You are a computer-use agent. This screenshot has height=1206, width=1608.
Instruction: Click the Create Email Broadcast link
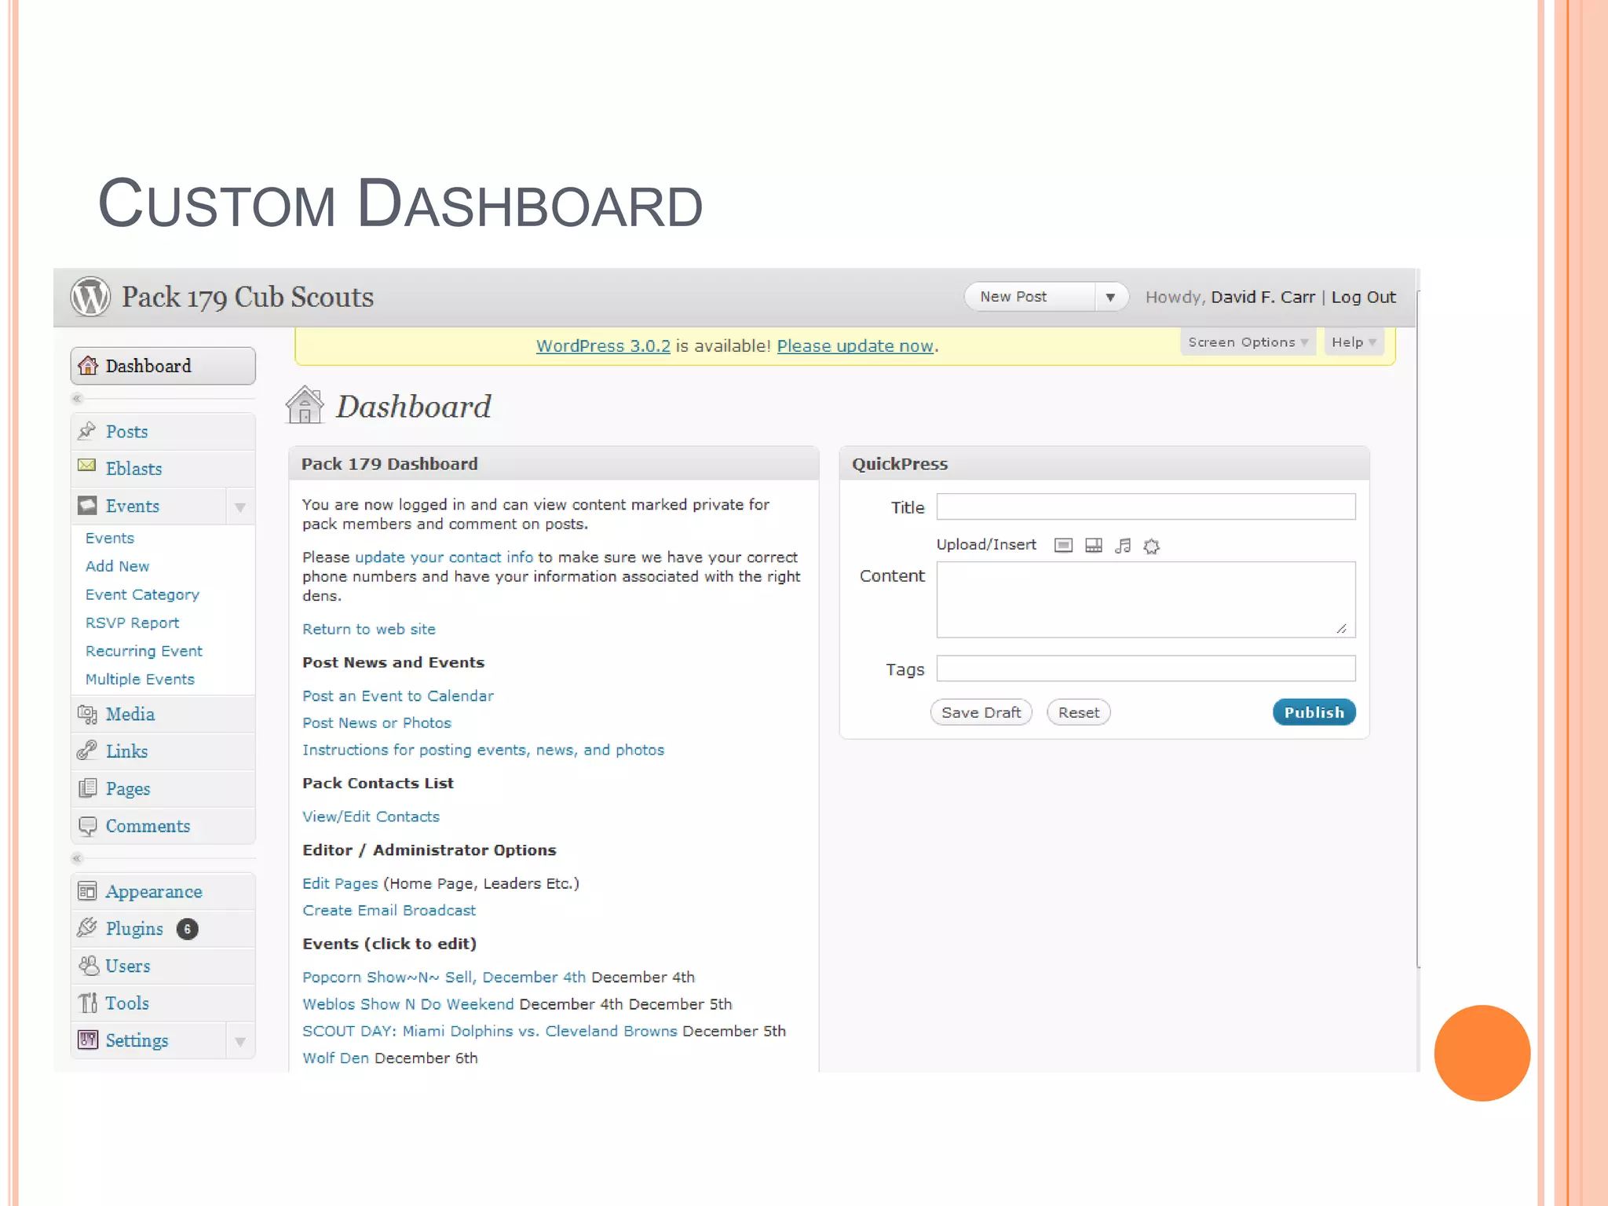(x=389, y=910)
